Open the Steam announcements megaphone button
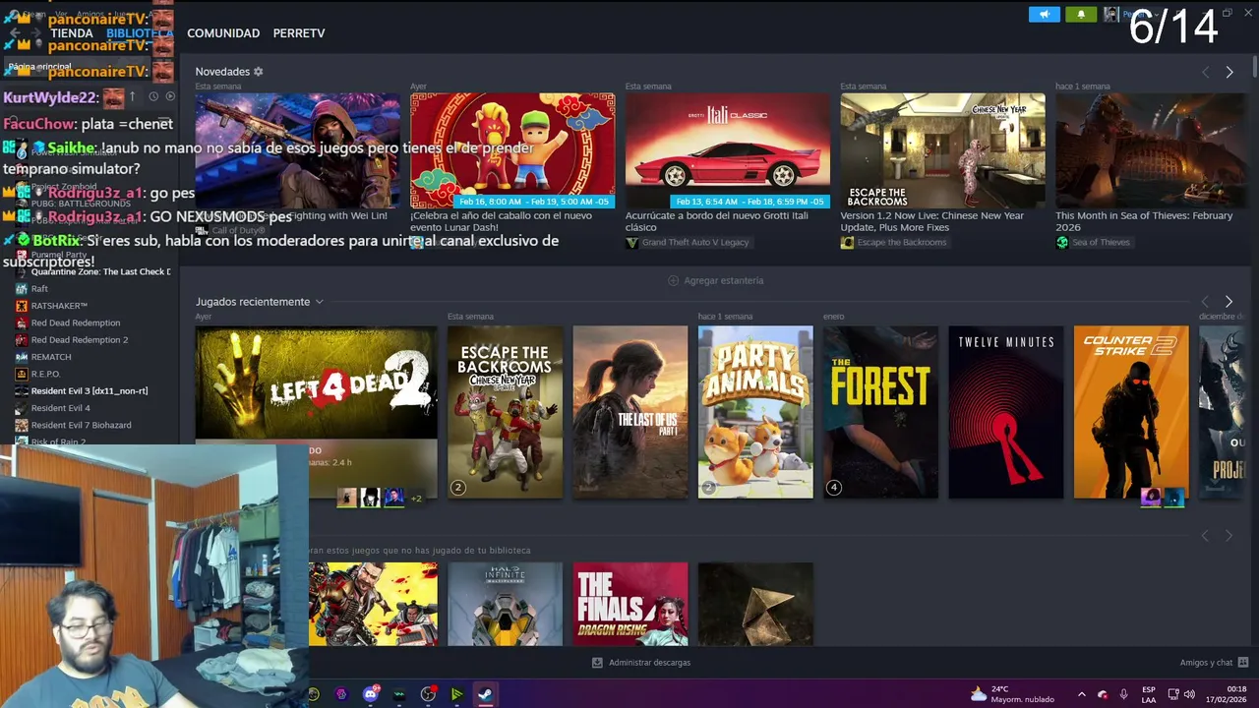1259x708 pixels. coord(1044,14)
